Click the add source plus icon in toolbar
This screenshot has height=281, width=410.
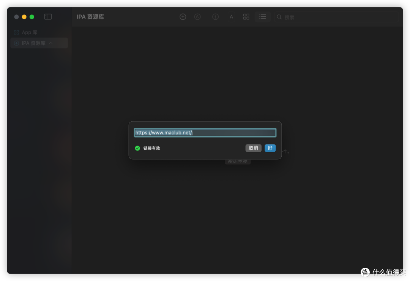click(183, 17)
